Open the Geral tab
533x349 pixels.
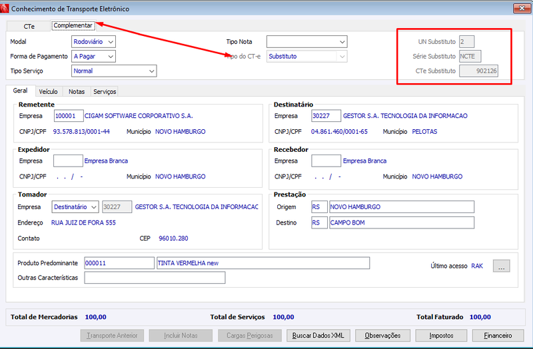[x=20, y=91]
